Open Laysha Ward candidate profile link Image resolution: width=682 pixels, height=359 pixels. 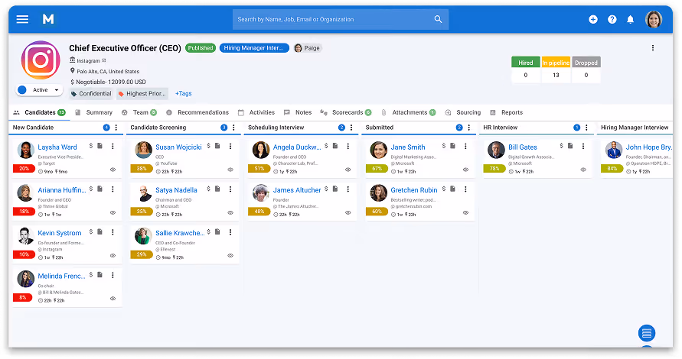pyautogui.click(x=57, y=147)
